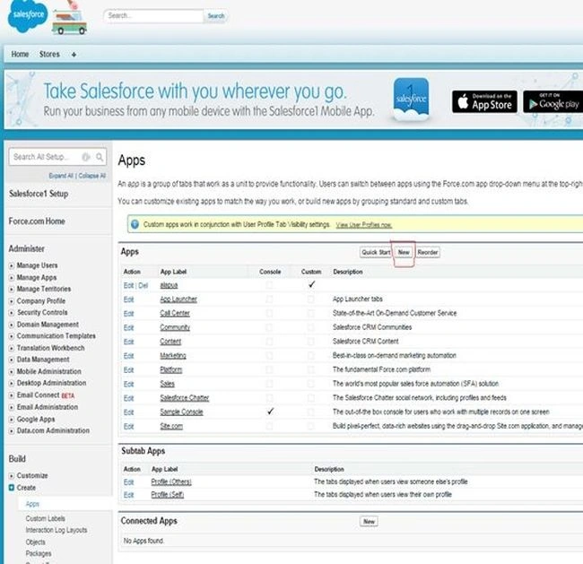Click the top Search button
The height and width of the screenshot is (564, 583).
pos(216,15)
